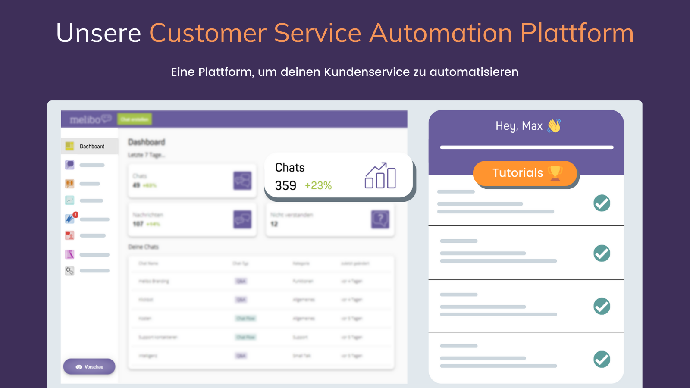Click the Nicht verstanden label on its card
The width and height of the screenshot is (690, 388).
[x=292, y=215]
